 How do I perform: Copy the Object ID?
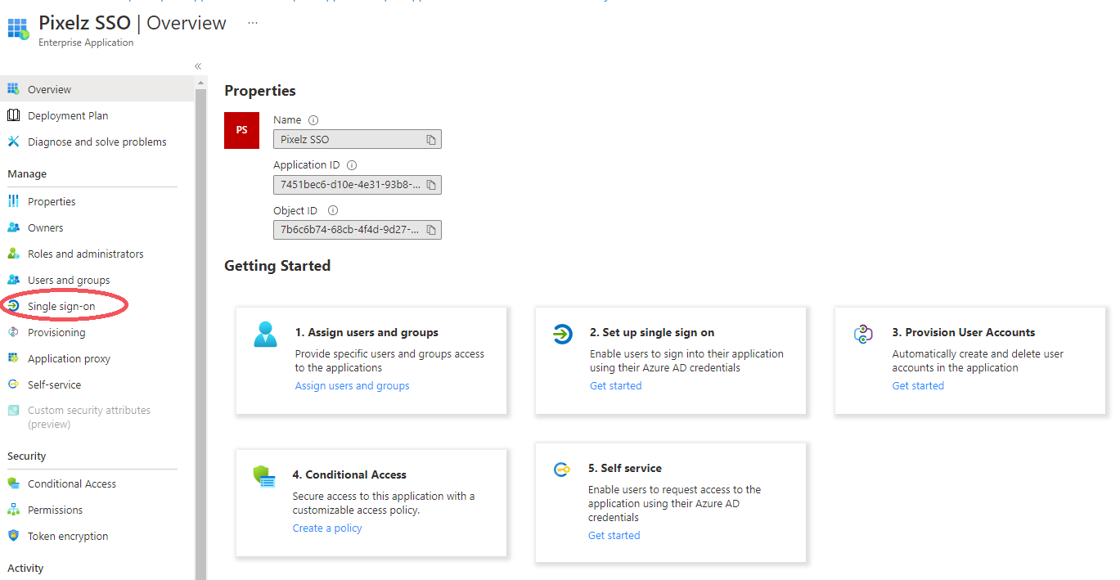[431, 230]
